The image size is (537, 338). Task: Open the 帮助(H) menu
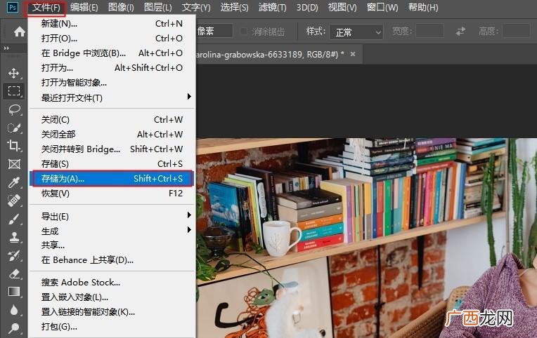[423, 7]
